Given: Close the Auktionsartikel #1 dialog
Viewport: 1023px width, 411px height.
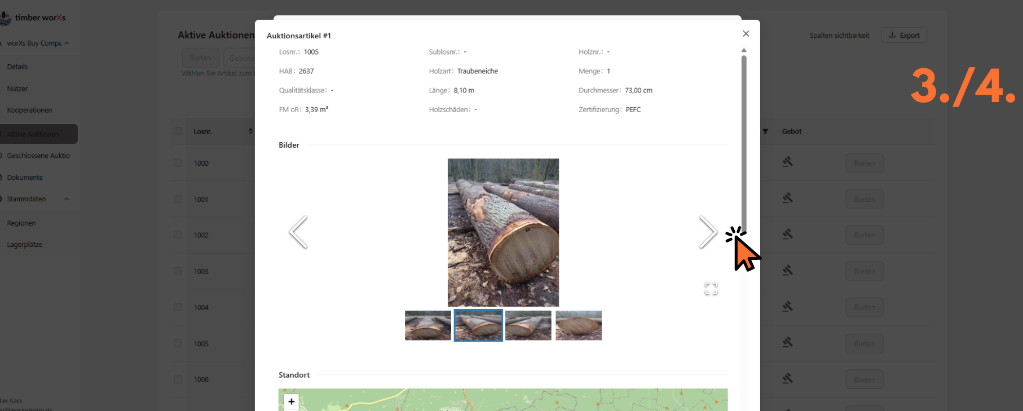Looking at the screenshot, I should coord(746,34).
